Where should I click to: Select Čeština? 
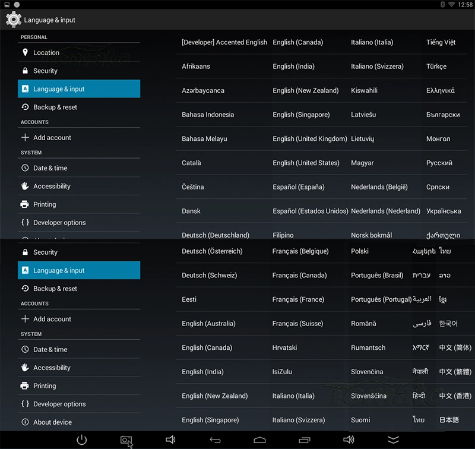(192, 187)
